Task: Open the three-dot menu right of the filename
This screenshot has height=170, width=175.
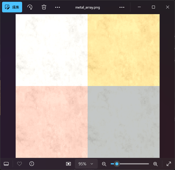Action: point(122,7)
